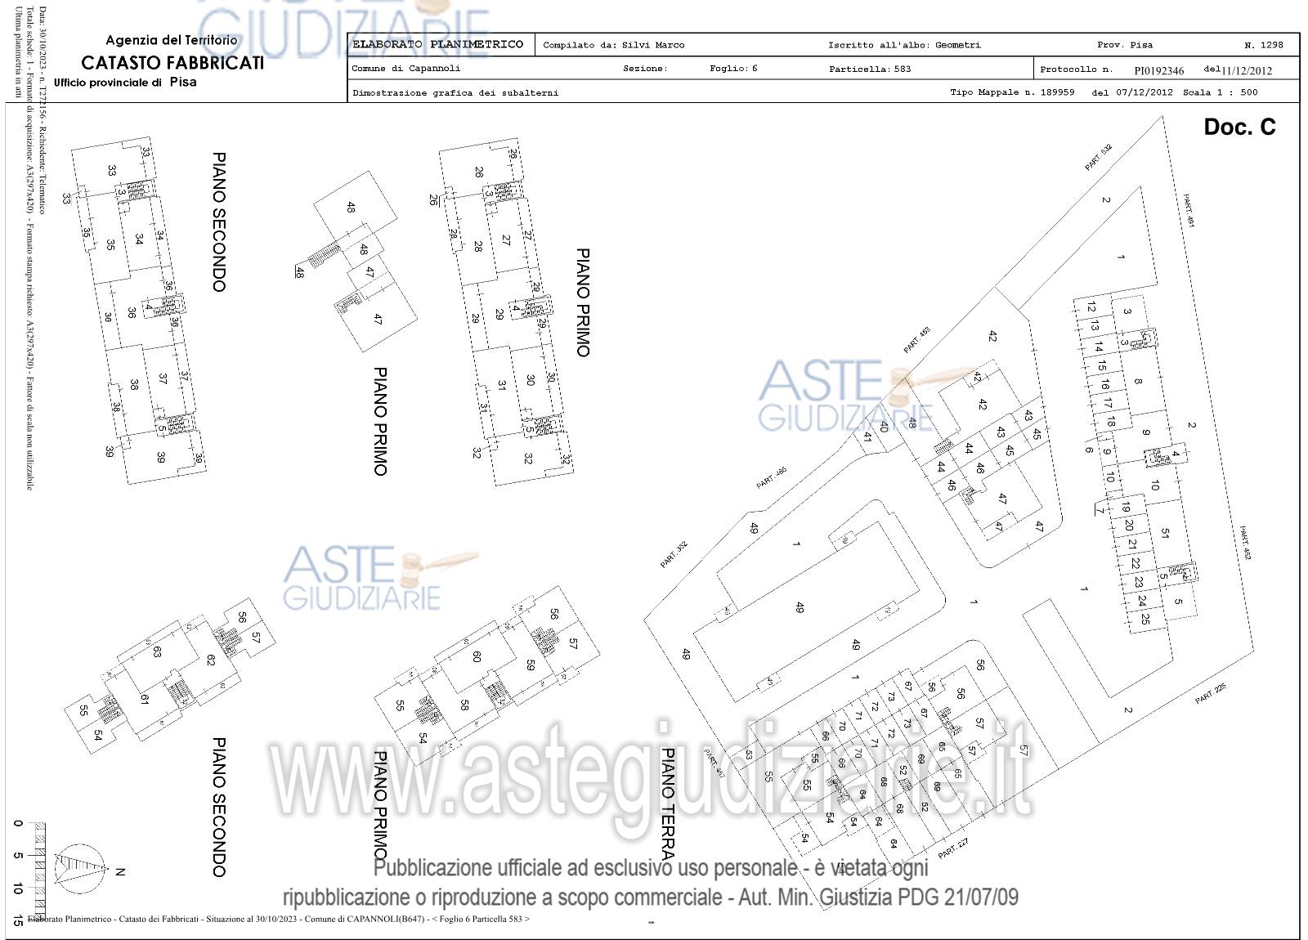Click the ELABORATO PLANIMETRICO title cell
This screenshot has width=1308, height=940.
coord(438,45)
